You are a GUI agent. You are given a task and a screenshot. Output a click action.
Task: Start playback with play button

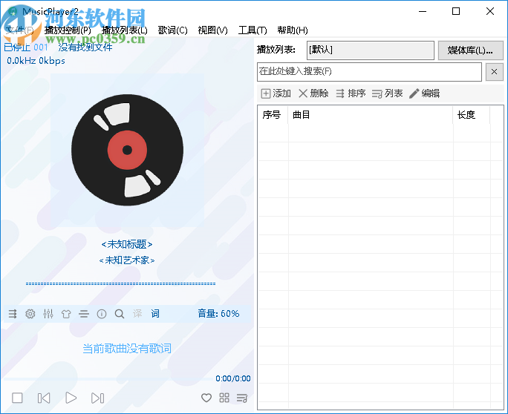pos(71,398)
